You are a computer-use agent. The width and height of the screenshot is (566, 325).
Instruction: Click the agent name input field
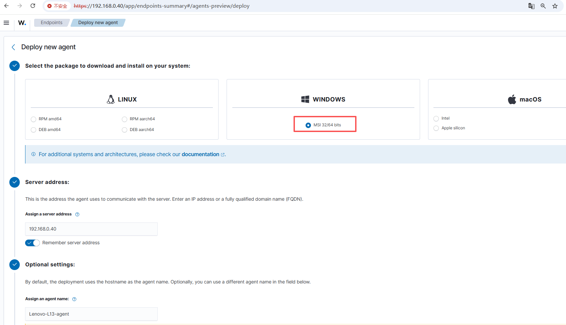pyautogui.click(x=91, y=314)
